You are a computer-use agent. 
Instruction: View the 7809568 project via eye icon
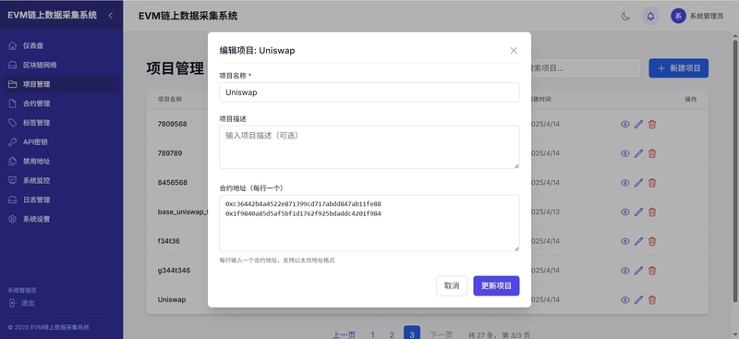[625, 125]
